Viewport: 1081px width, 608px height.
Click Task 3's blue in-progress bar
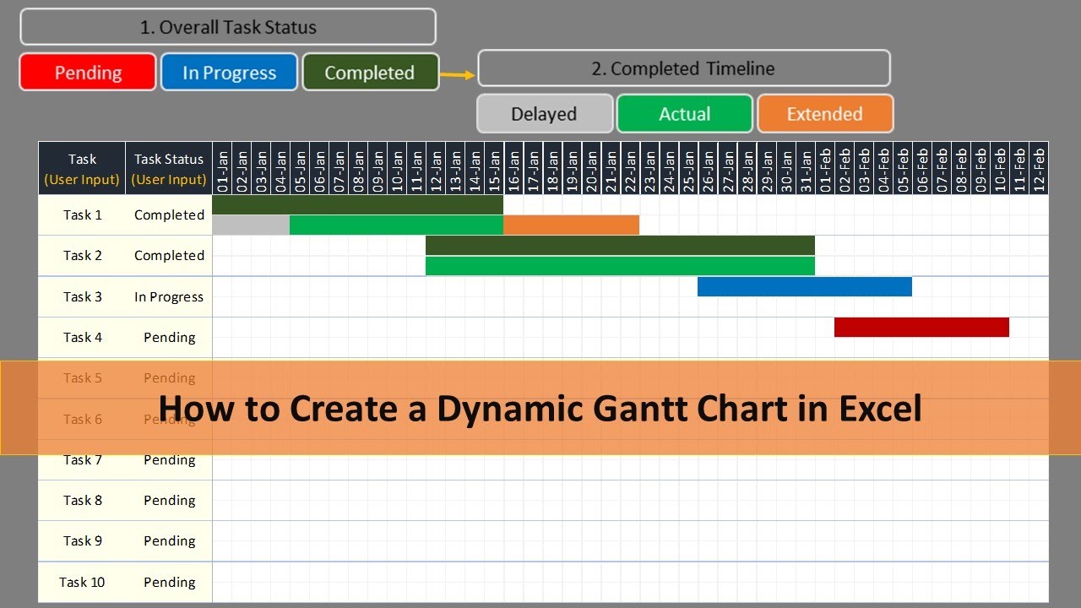point(805,286)
